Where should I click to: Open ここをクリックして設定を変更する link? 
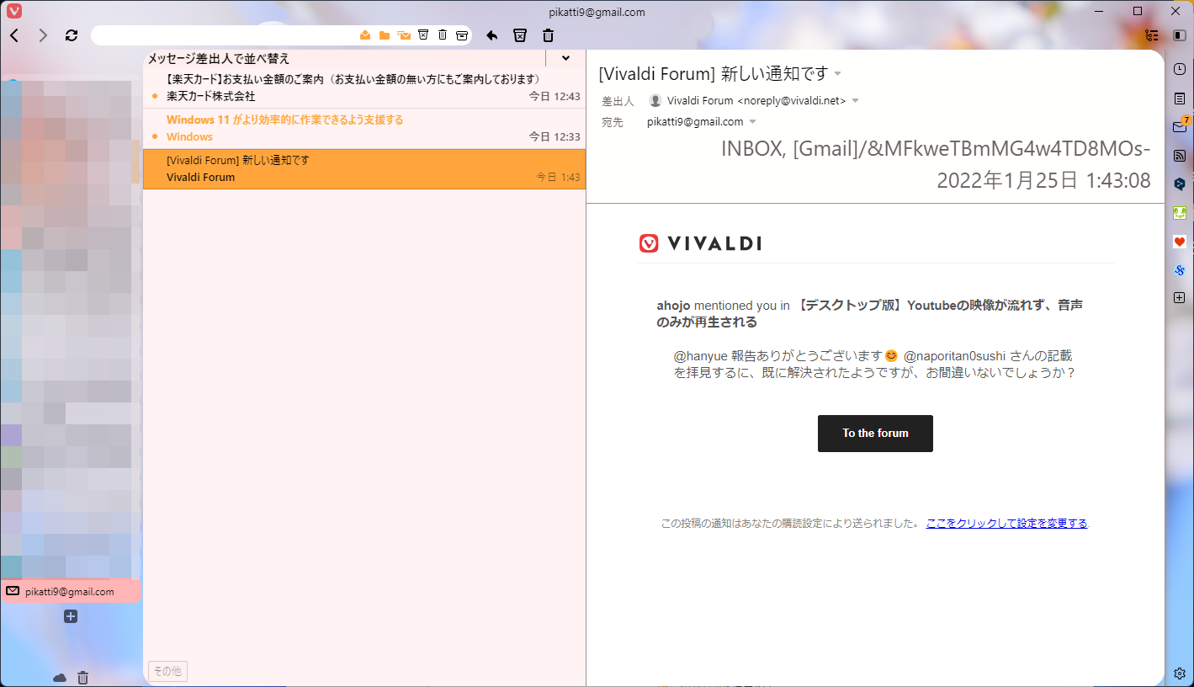click(x=1006, y=523)
